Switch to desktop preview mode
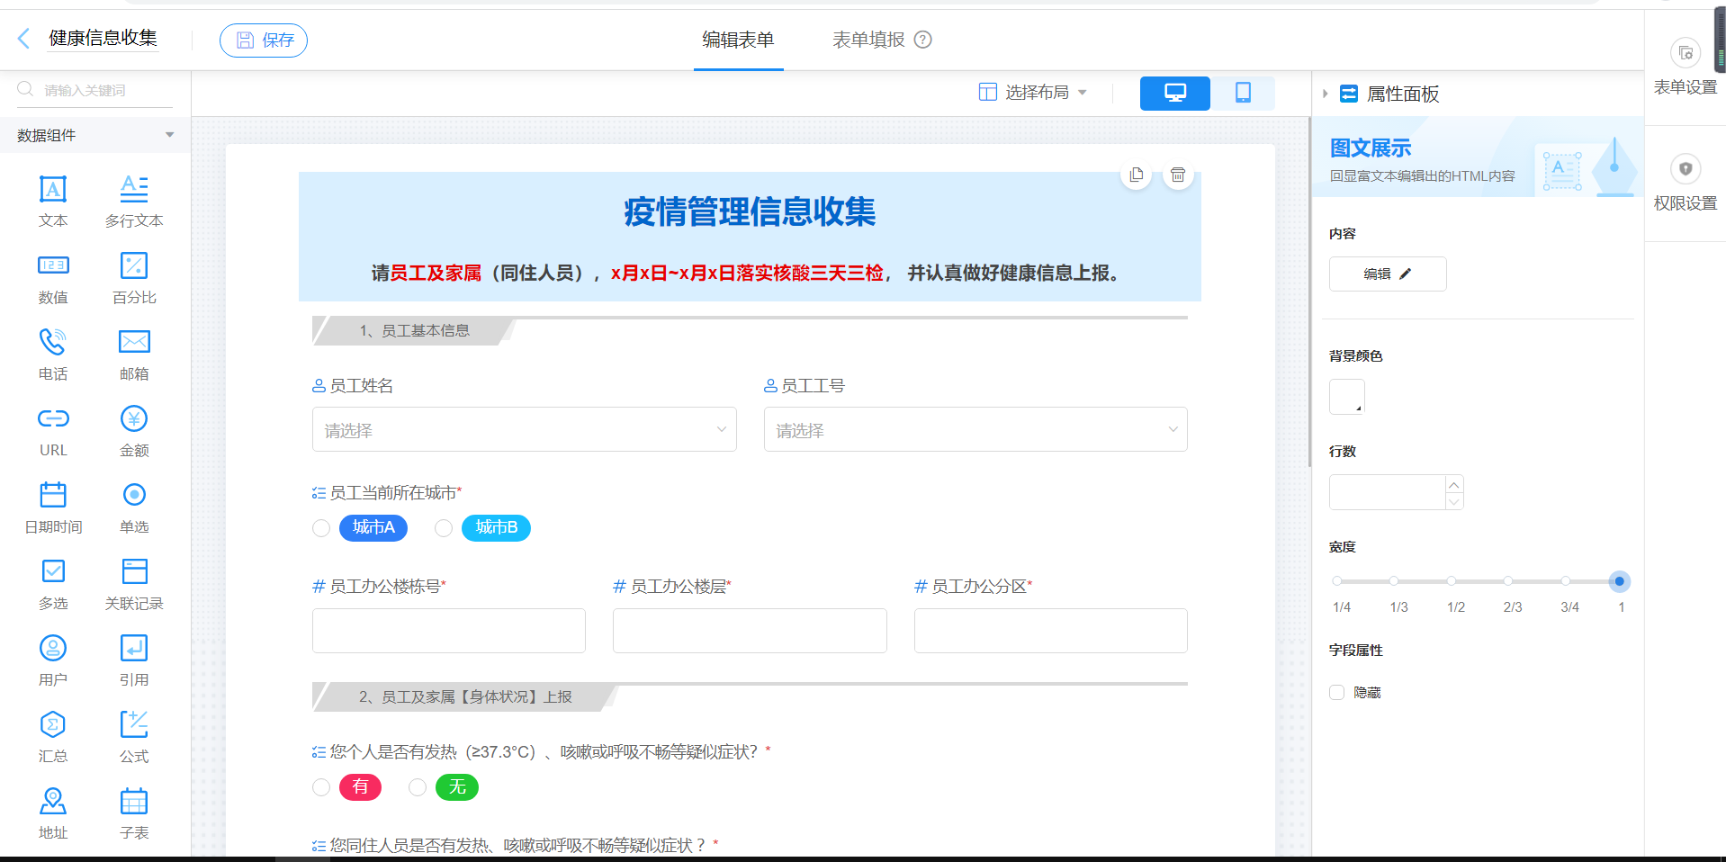 tap(1174, 93)
